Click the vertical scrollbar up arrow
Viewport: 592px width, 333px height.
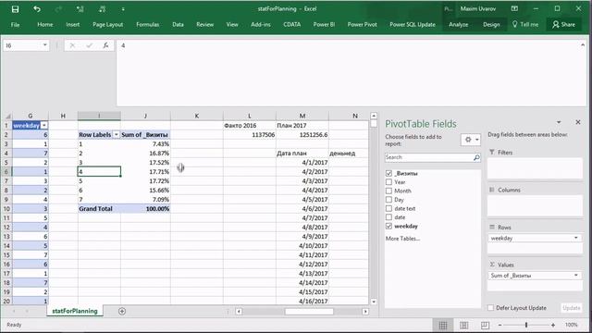[374, 116]
